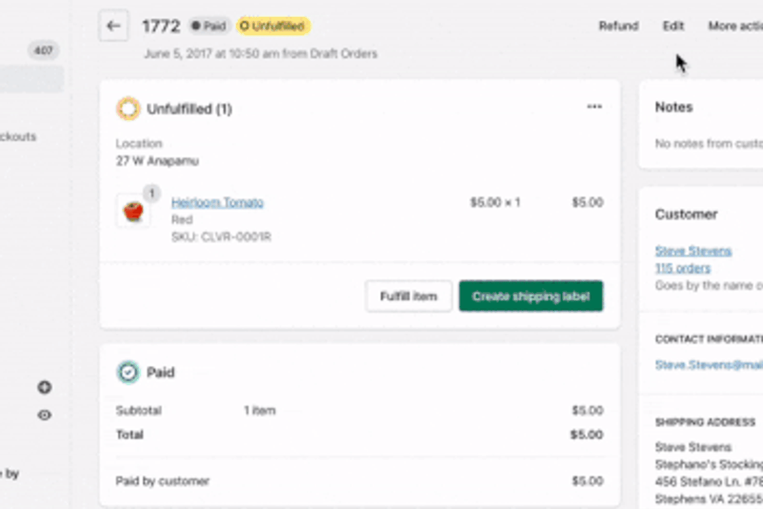Click Edit in the top action bar
This screenshot has height=509, width=763.
[673, 25]
